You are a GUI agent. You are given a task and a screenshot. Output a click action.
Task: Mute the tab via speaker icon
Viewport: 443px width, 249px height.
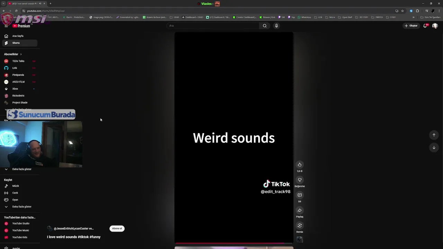coord(40,3)
